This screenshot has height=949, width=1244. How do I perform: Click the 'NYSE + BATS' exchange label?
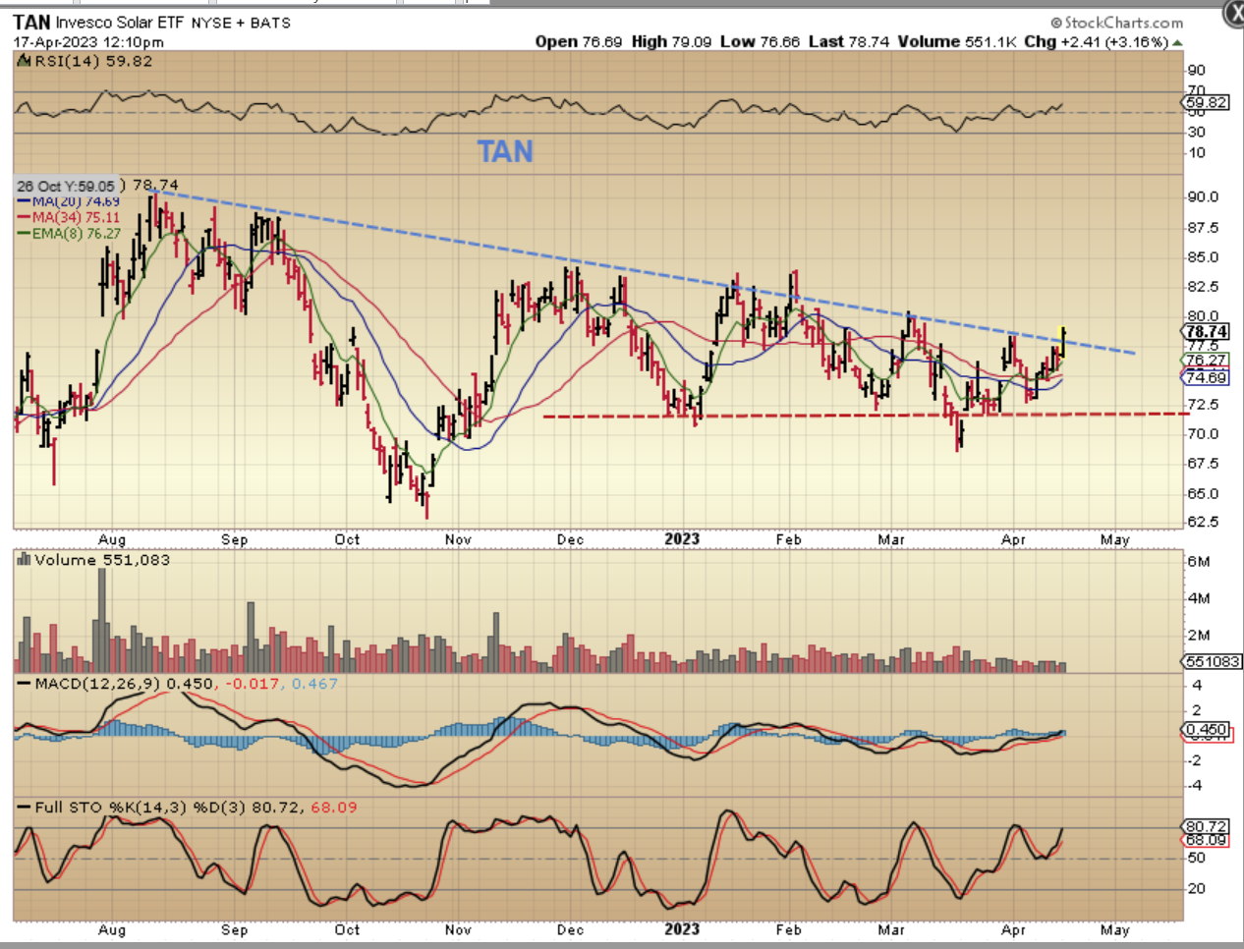(241, 22)
